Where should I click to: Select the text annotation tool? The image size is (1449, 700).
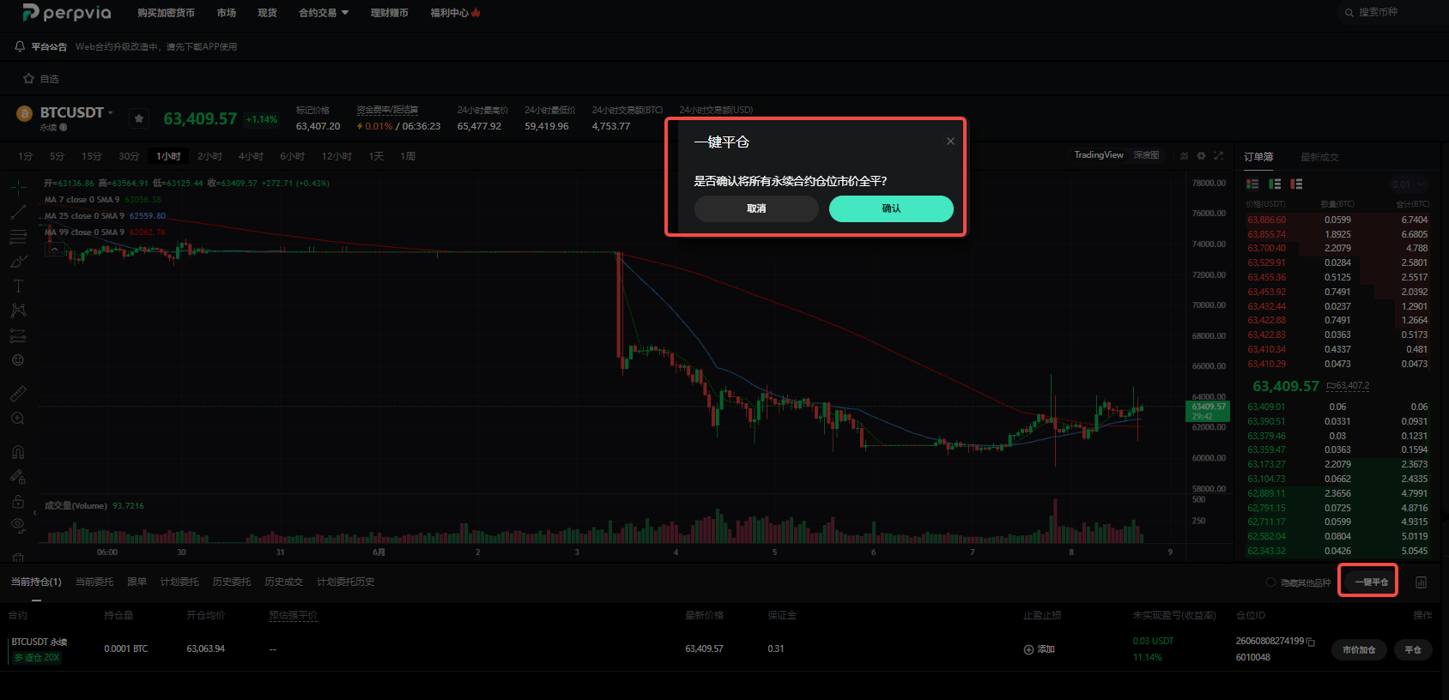tap(18, 286)
